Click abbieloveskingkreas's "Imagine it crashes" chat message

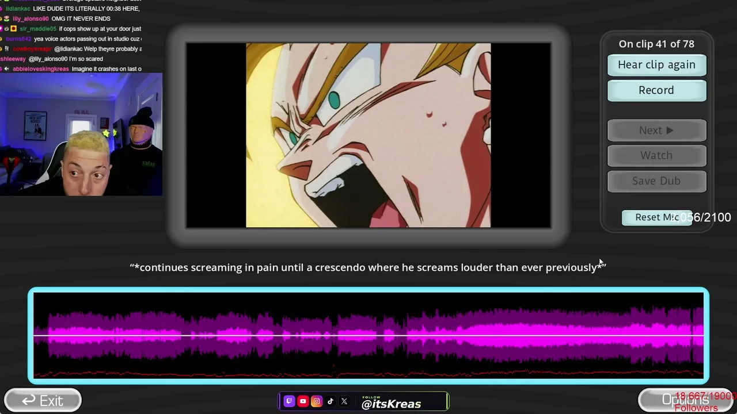click(x=71, y=69)
